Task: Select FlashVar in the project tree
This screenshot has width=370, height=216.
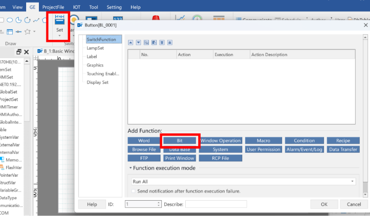Action: [x=13, y=167]
